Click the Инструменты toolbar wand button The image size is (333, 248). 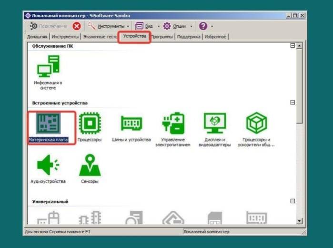pos(106,26)
